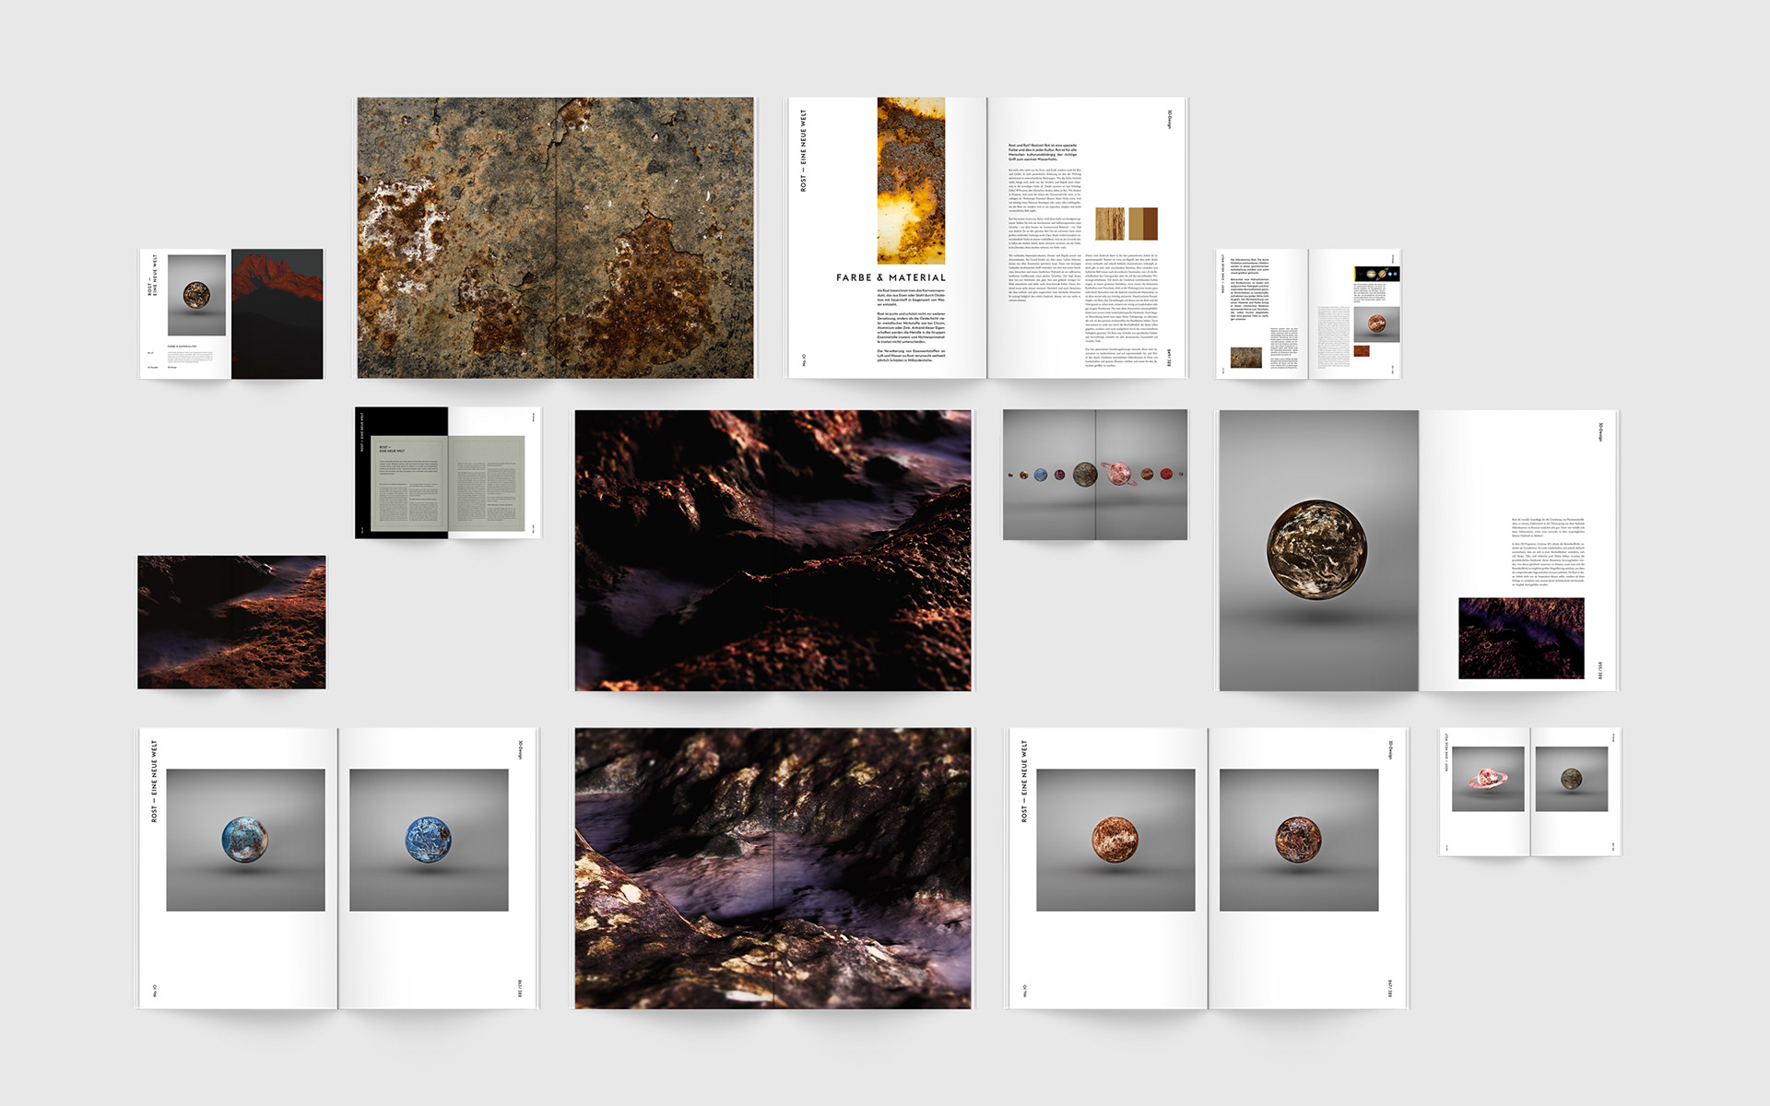
Task: Click the left orange rust planet image
Action: (1115, 840)
